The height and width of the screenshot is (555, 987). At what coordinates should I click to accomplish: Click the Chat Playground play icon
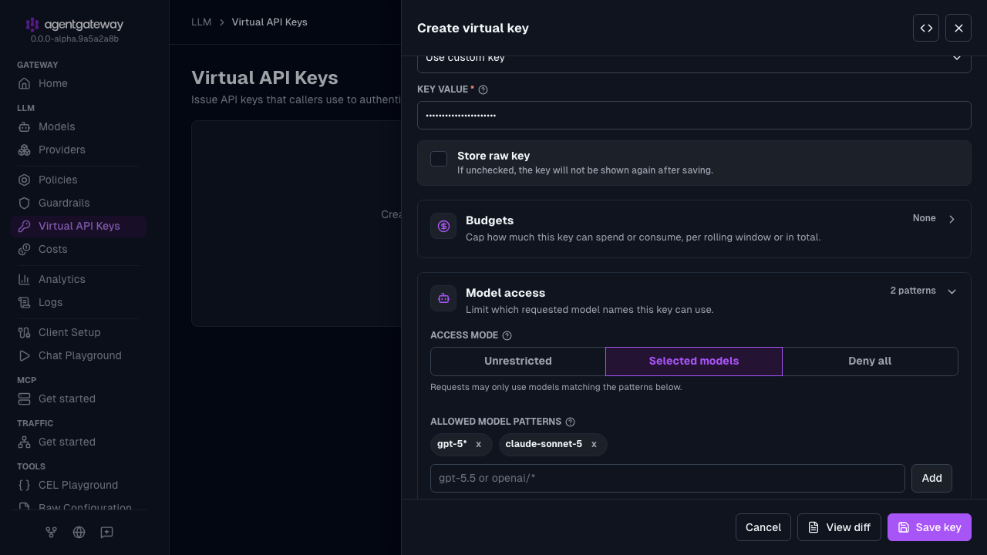point(25,355)
